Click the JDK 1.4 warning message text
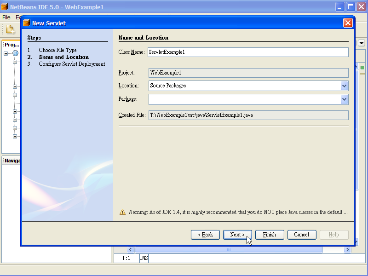This screenshot has height=276, width=368. tap(238, 212)
